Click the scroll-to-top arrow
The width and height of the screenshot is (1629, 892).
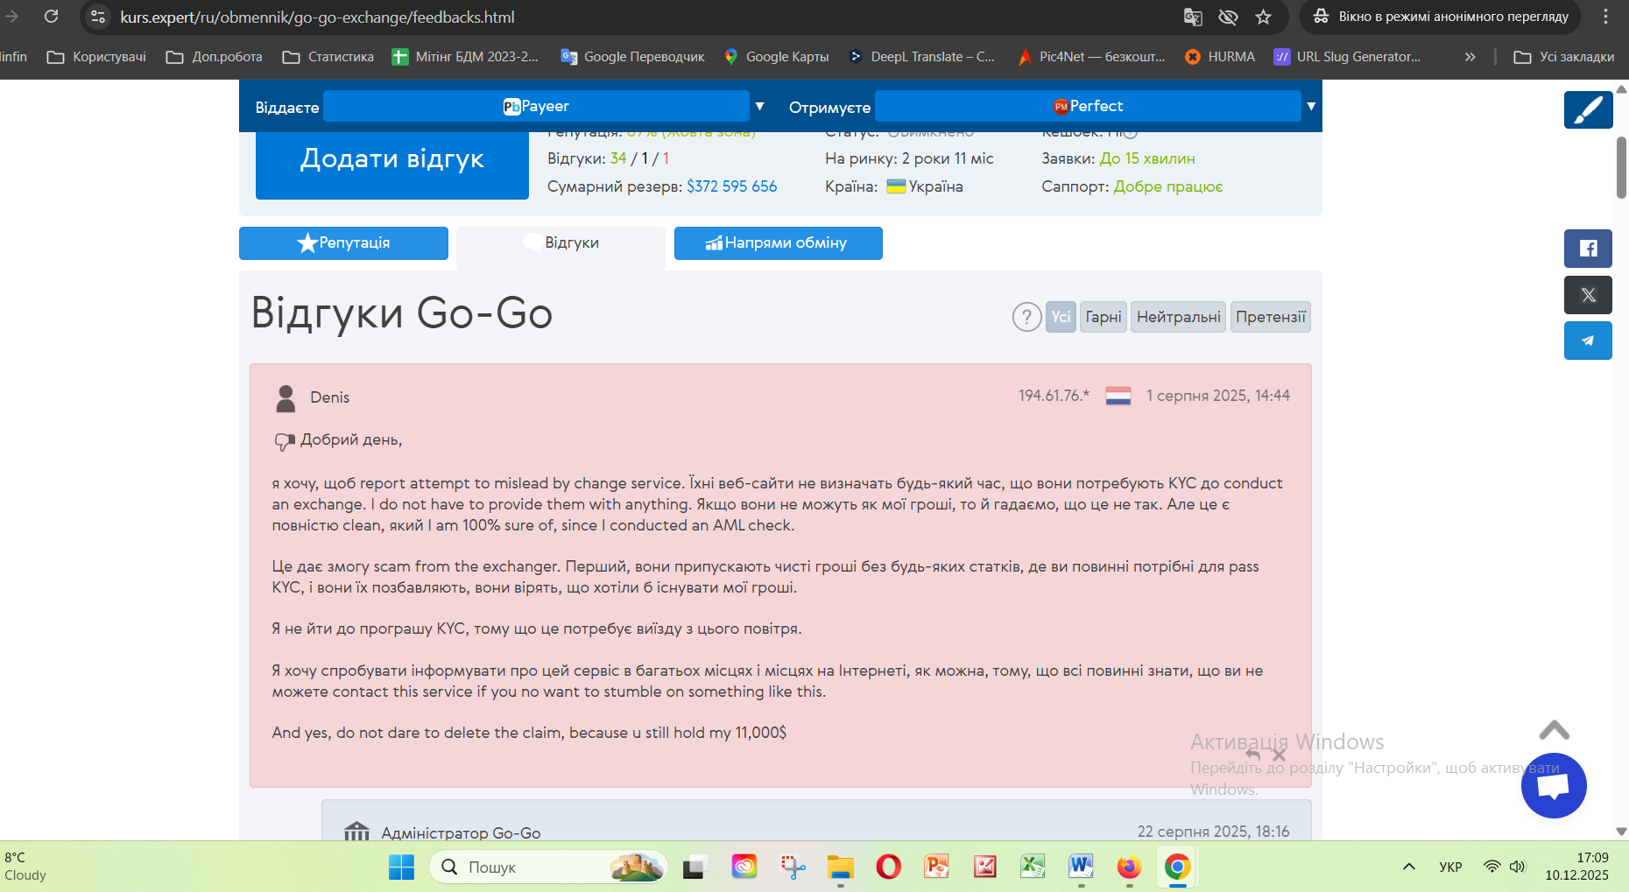pyautogui.click(x=1555, y=730)
